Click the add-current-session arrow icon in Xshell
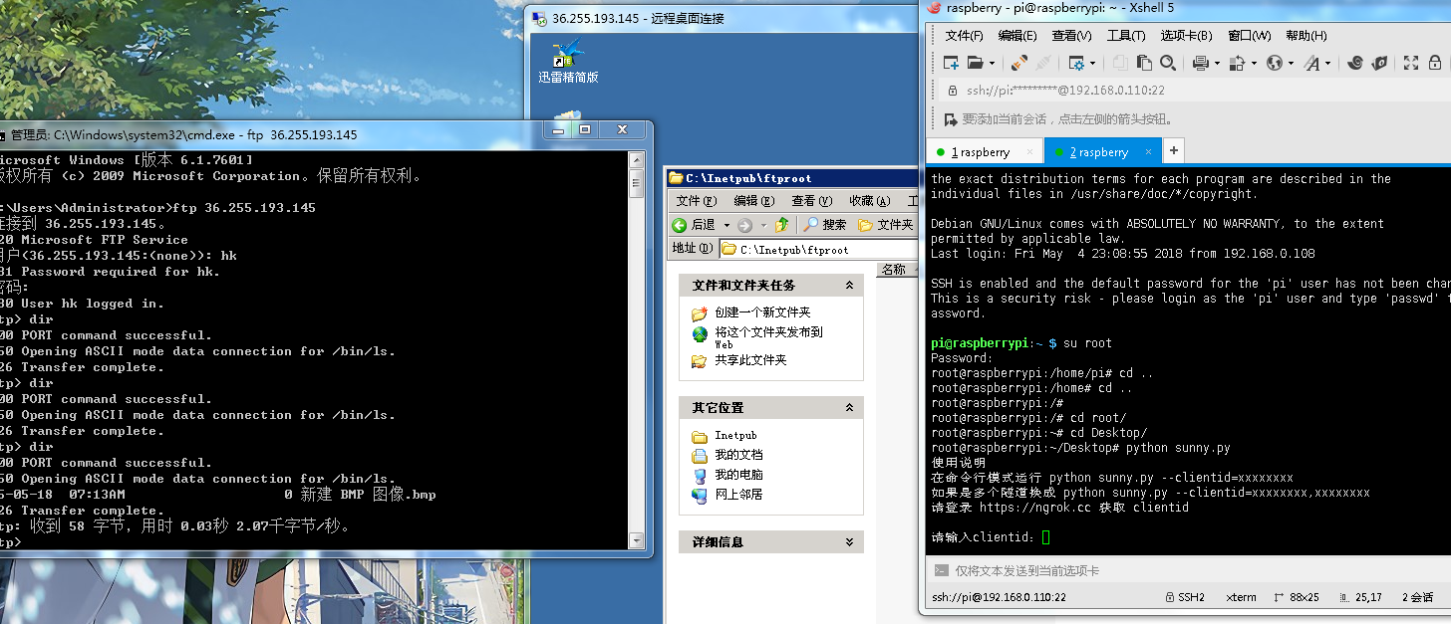 point(951,119)
